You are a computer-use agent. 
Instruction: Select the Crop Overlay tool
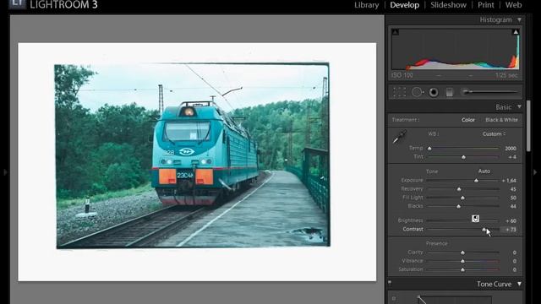[400, 92]
